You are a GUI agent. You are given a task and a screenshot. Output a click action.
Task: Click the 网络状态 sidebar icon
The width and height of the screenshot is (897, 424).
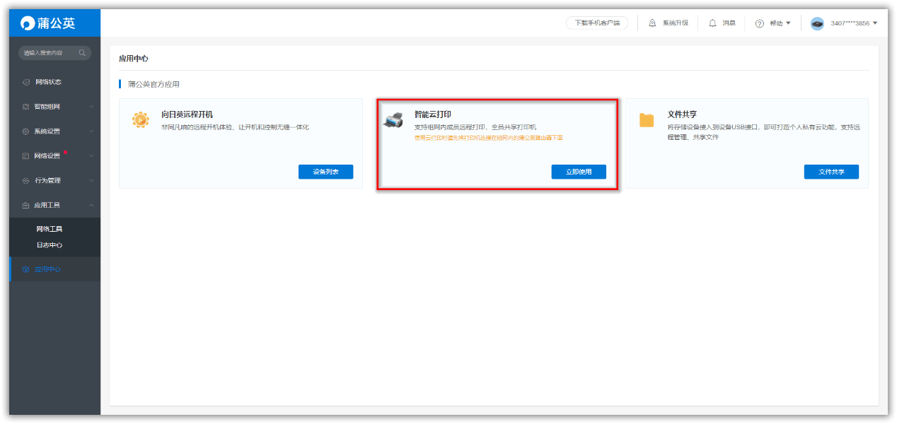point(26,82)
